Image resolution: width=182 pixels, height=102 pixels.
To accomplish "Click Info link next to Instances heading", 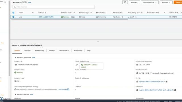I will click(x=30, y=3).
